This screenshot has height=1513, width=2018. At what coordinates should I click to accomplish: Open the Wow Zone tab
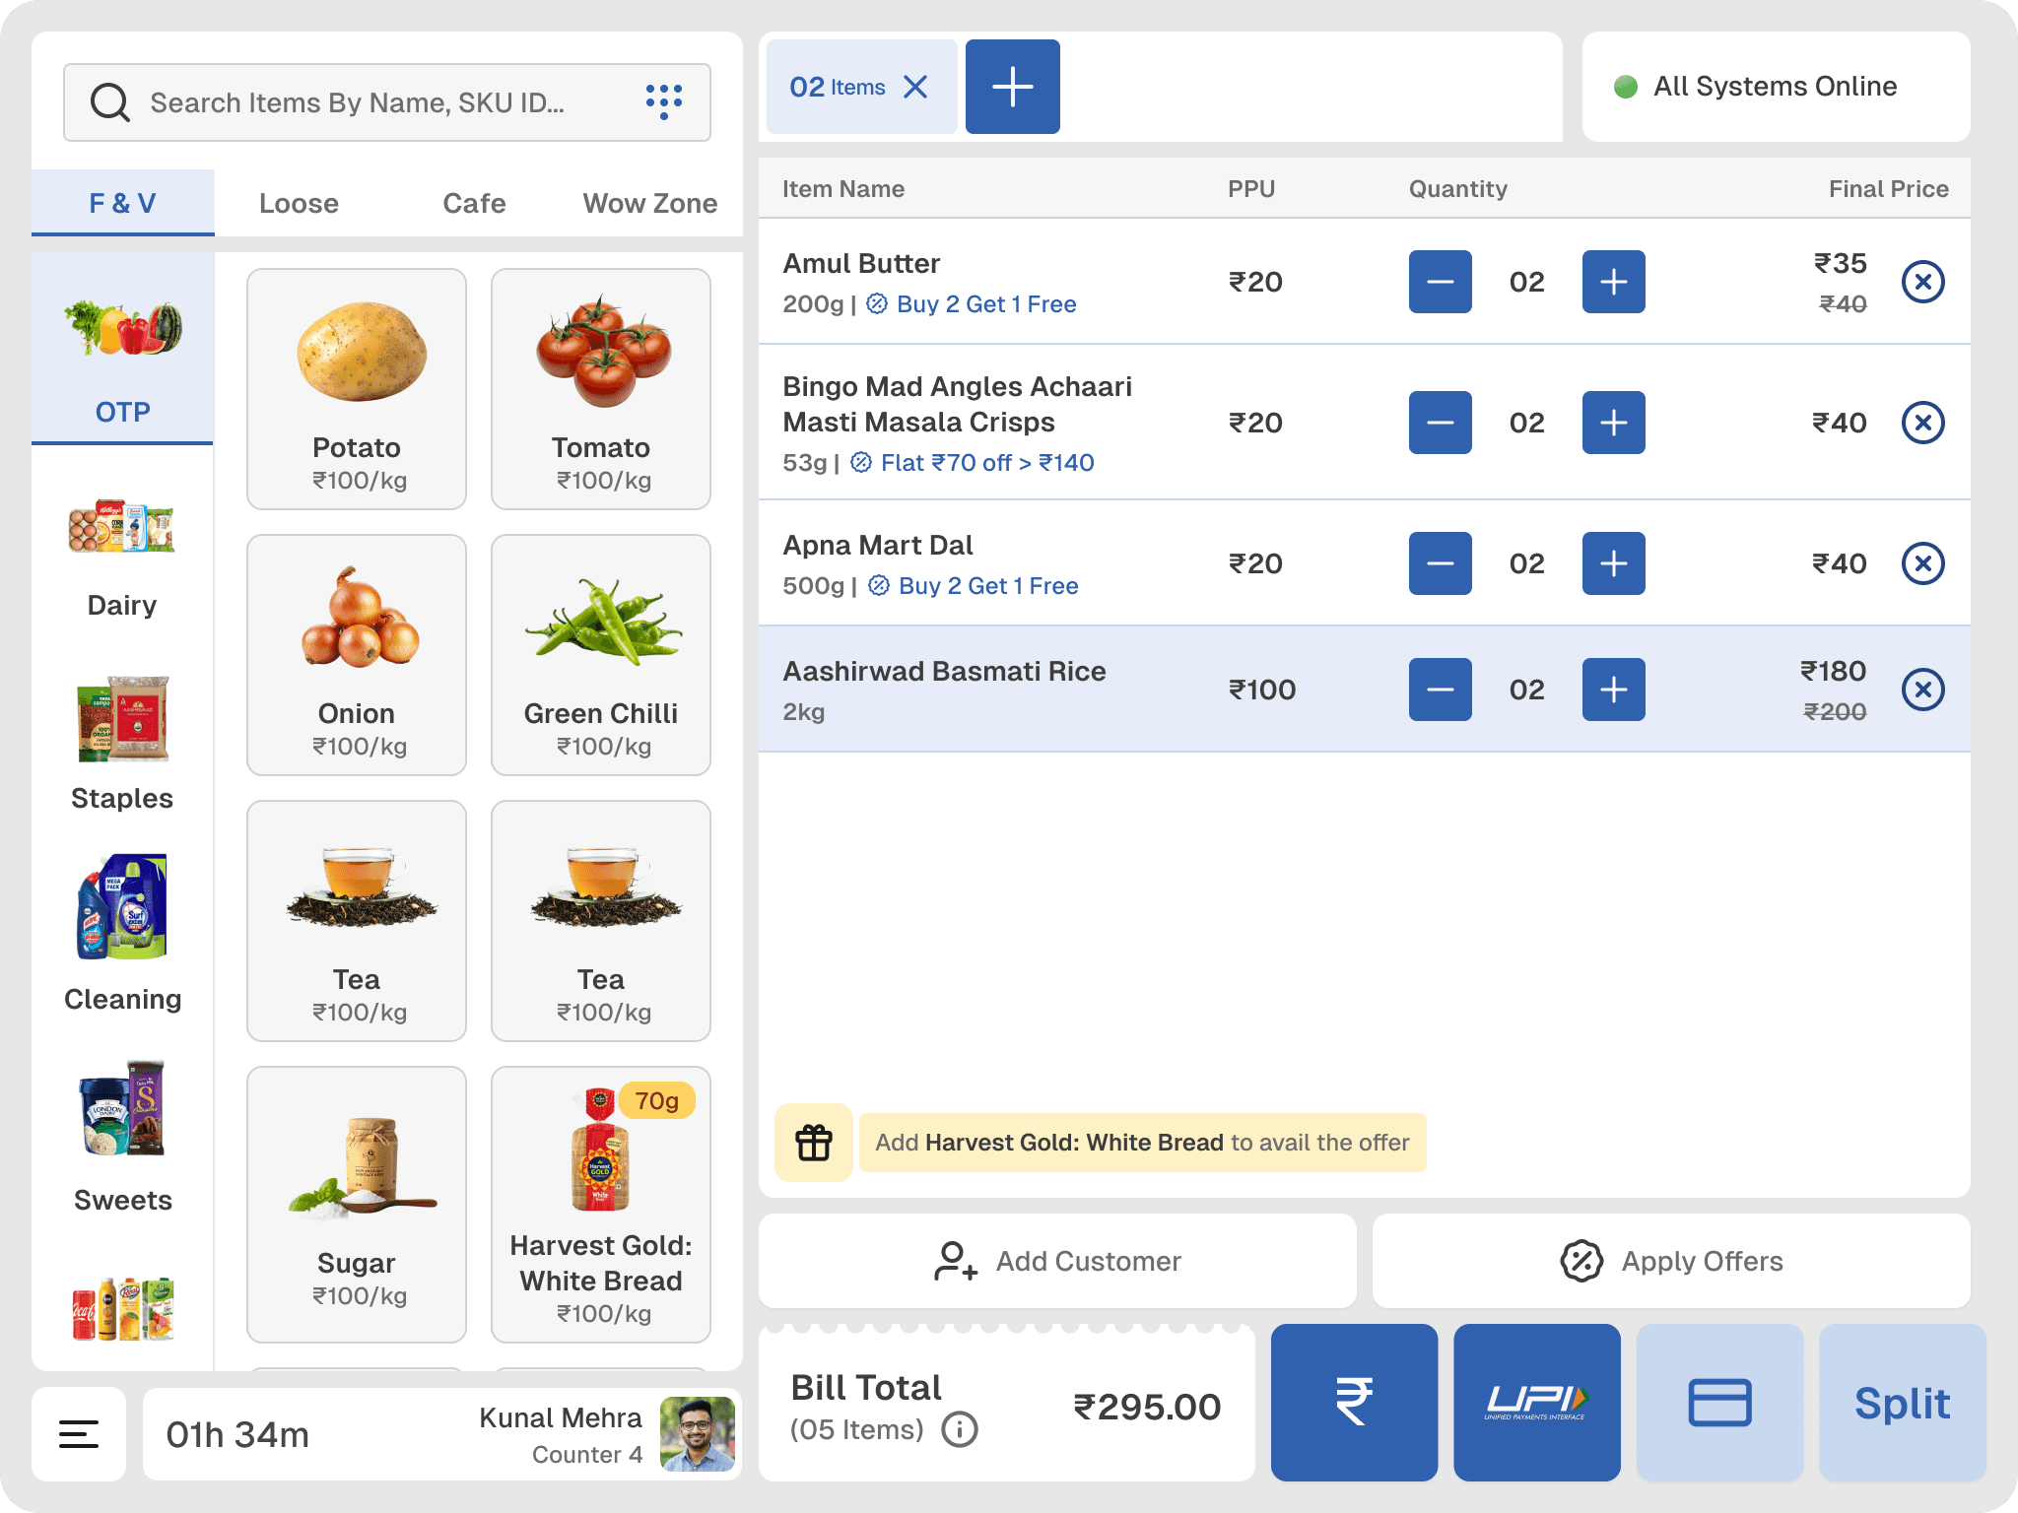(649, 203)
